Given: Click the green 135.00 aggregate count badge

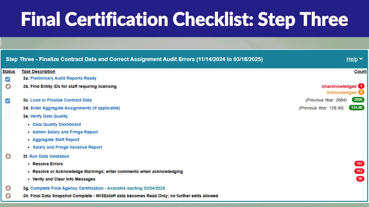Looking at the screenshot, I should (356, 108).
